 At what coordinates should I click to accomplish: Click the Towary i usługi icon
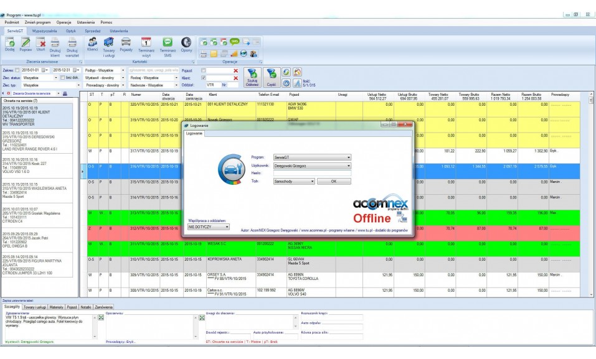pos(109,44)
